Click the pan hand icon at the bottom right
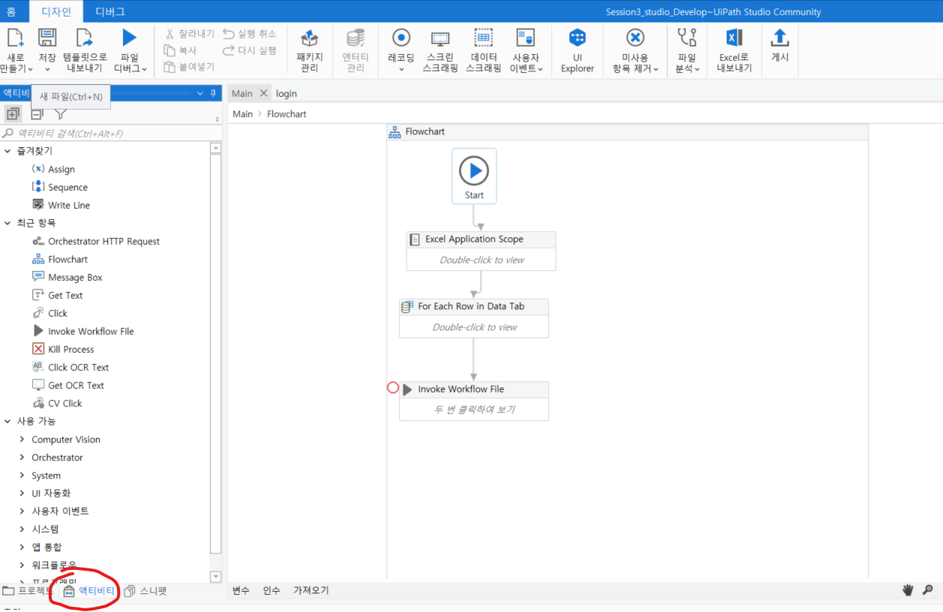Viewport: 943px width, 612px height. 908,590
